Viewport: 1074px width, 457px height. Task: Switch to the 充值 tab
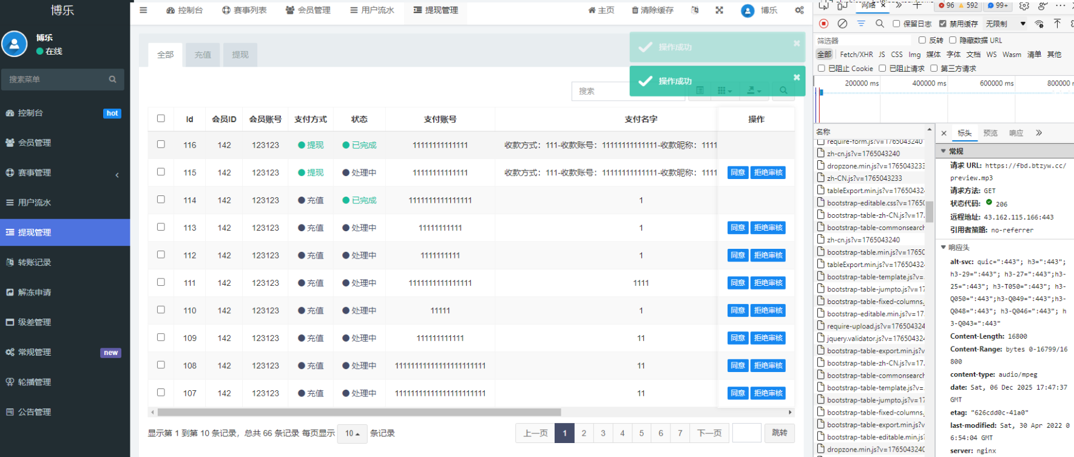(x=203, y=55)
